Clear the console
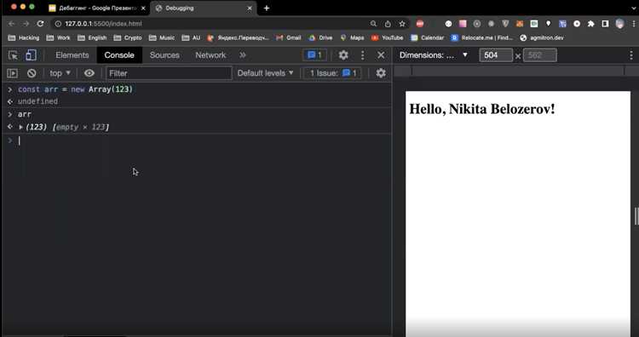 click(x=32, y=73)
